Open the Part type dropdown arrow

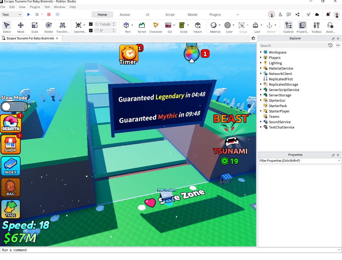[x=132, y=25]
